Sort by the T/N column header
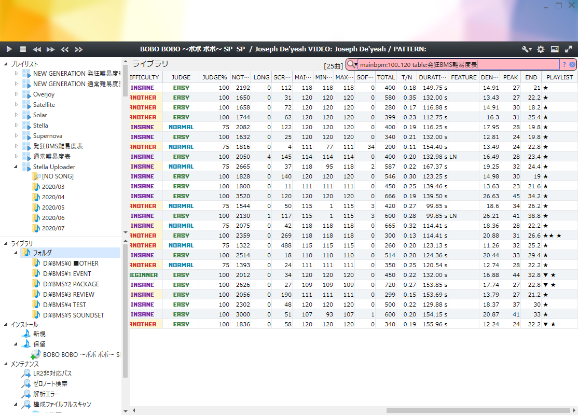578x415 pixels. pos(407,77)
